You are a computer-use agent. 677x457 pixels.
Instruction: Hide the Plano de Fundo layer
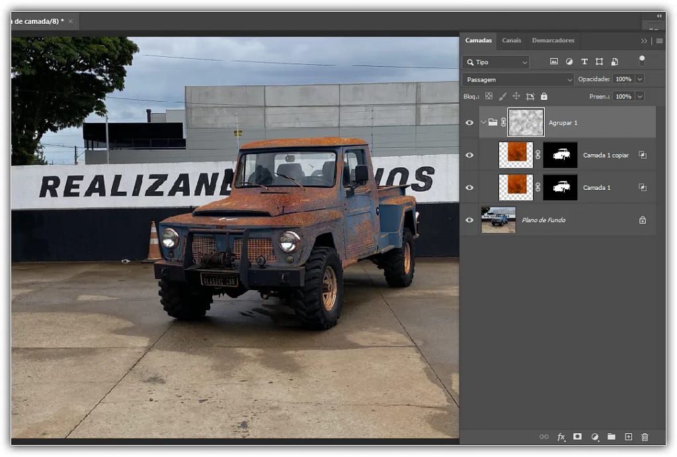coord(469,220)
